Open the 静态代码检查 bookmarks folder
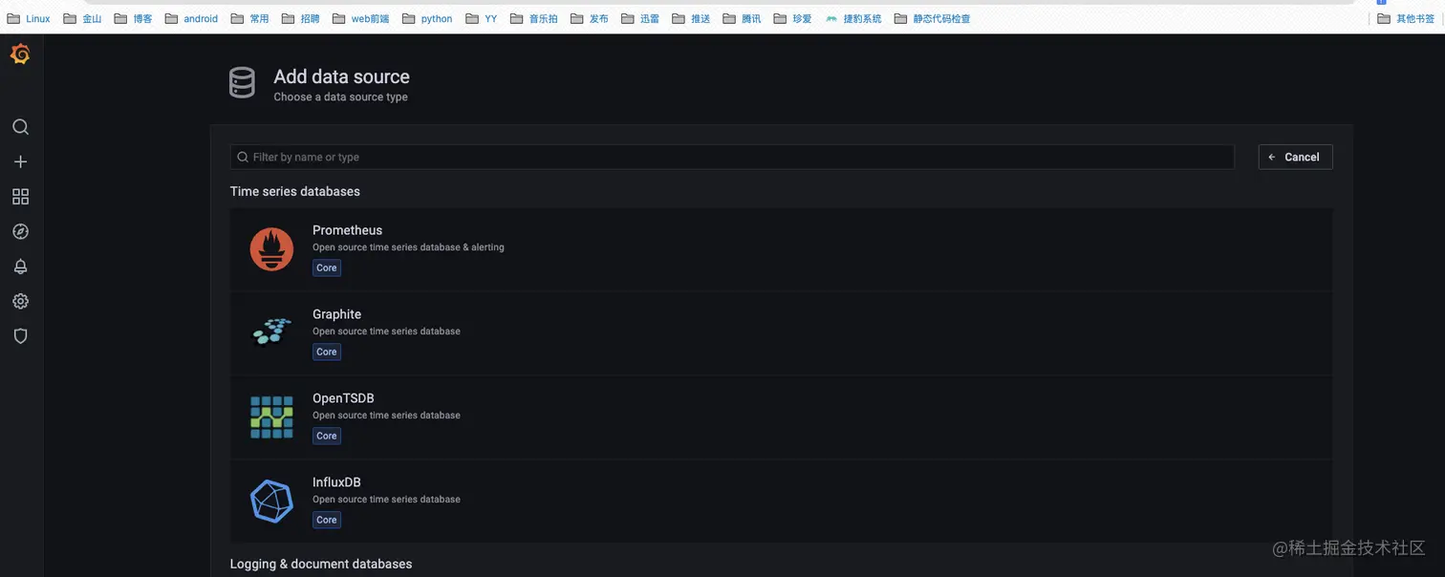 [932, 18]
